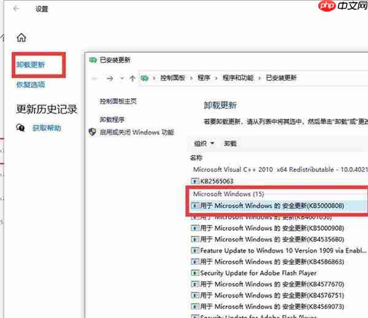Viewport: 368px width, 318px height.
Task: Select Feature Update to Windows 10 Version 1909
Action: click(x=283, y=250)
